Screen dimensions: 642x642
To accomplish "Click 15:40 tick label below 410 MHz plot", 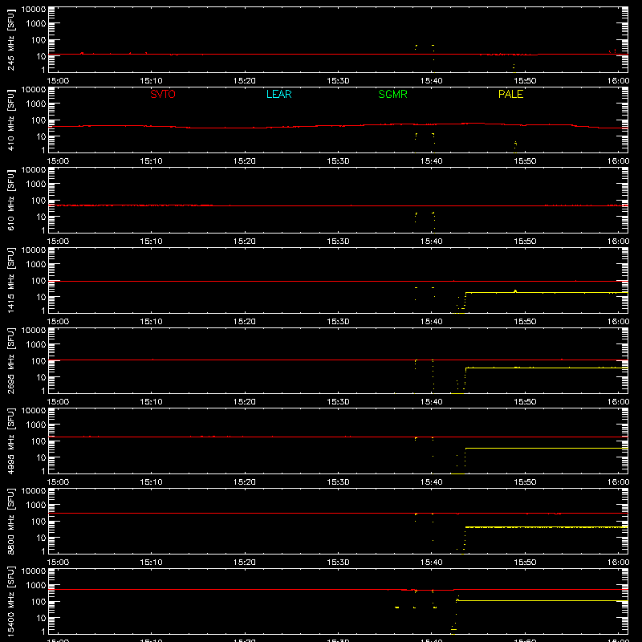I will pyautogui.click(x=432, y=161).
